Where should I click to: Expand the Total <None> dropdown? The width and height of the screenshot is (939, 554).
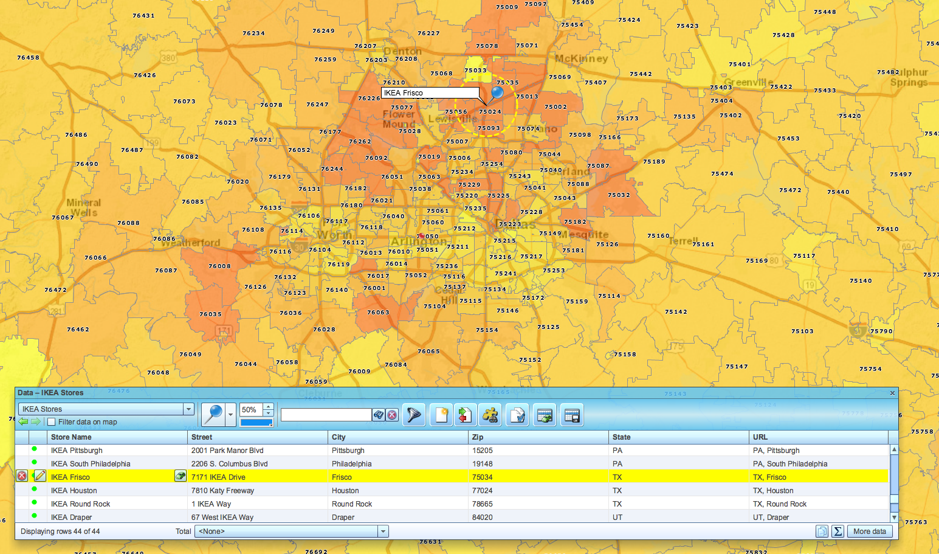[383, 531]
